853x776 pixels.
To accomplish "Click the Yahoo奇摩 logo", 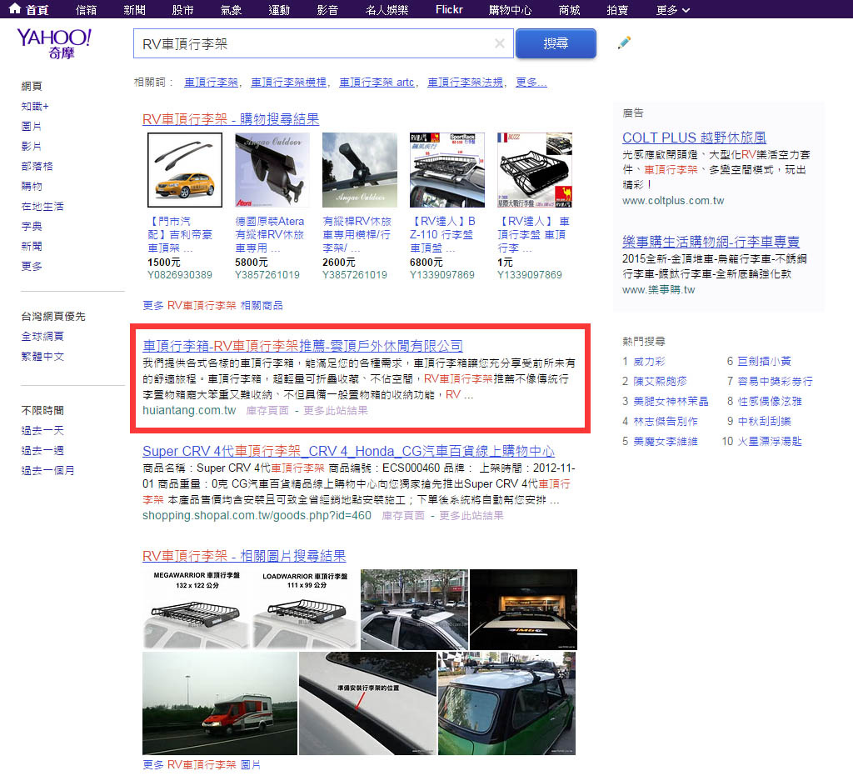I will coord(54,43).
